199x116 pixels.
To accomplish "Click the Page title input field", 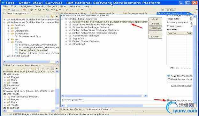I will pyautogui.click(x=191, y=19).
